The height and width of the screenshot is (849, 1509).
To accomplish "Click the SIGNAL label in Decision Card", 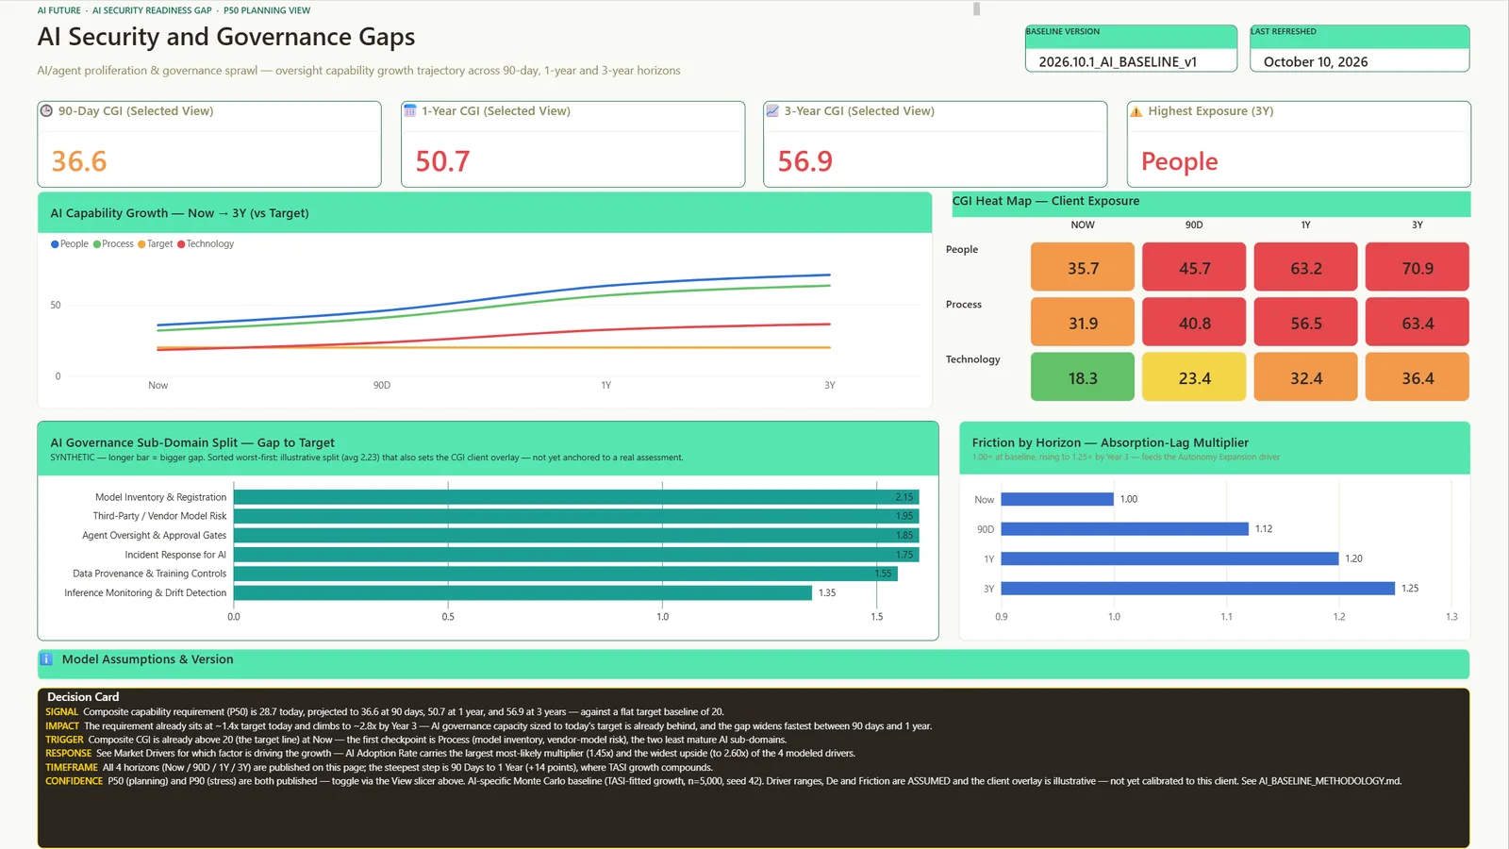I will [x=62, y=712].
